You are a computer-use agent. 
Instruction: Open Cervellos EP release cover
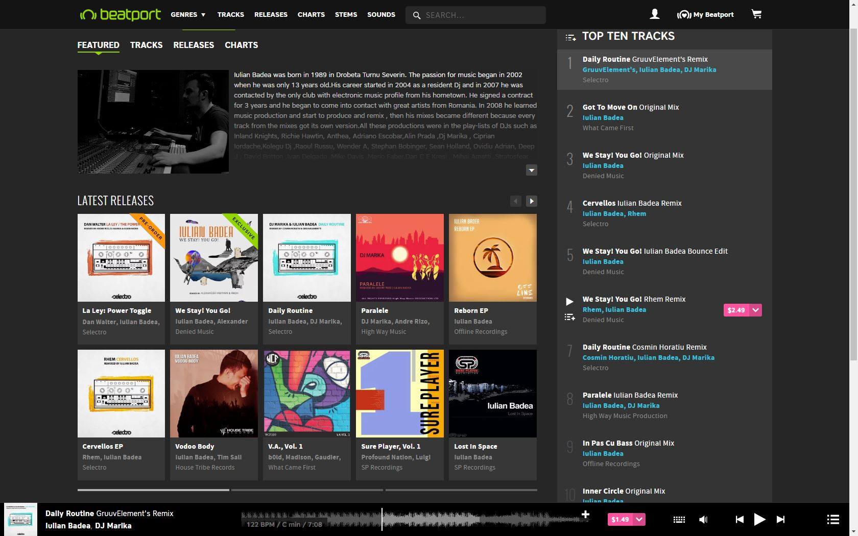[121, 394]
